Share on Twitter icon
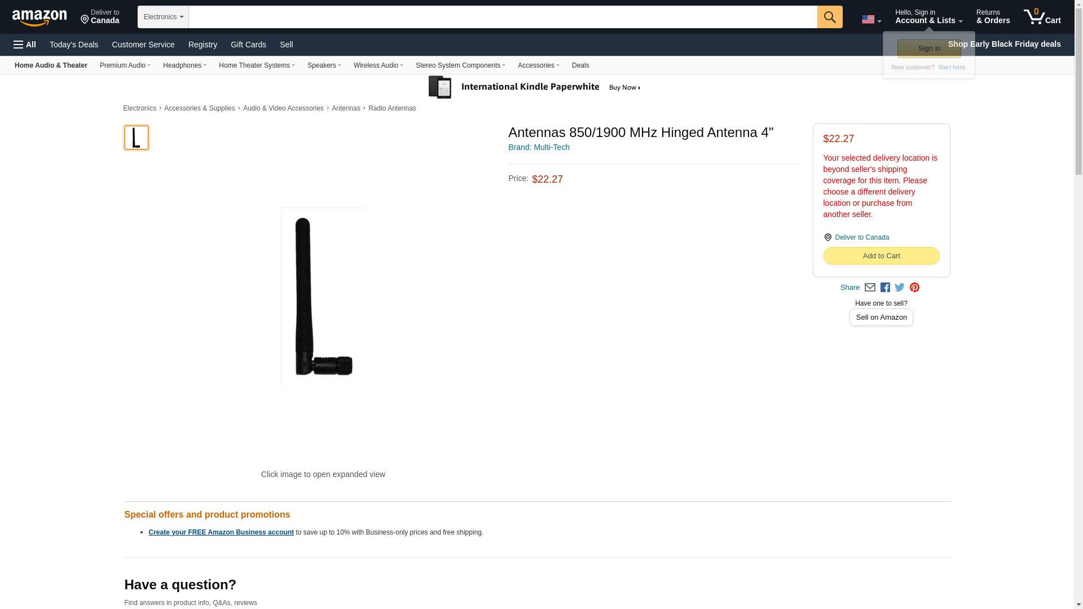This screenshot has width=1083, height=609. [900, 288]
